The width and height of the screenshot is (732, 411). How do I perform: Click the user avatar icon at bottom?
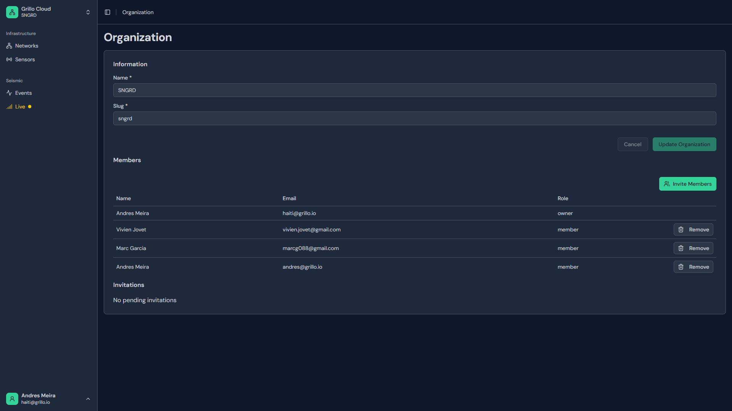click(12, 398)
